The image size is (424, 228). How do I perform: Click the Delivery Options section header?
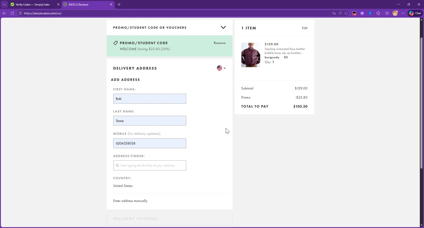(x=135, y=219)
